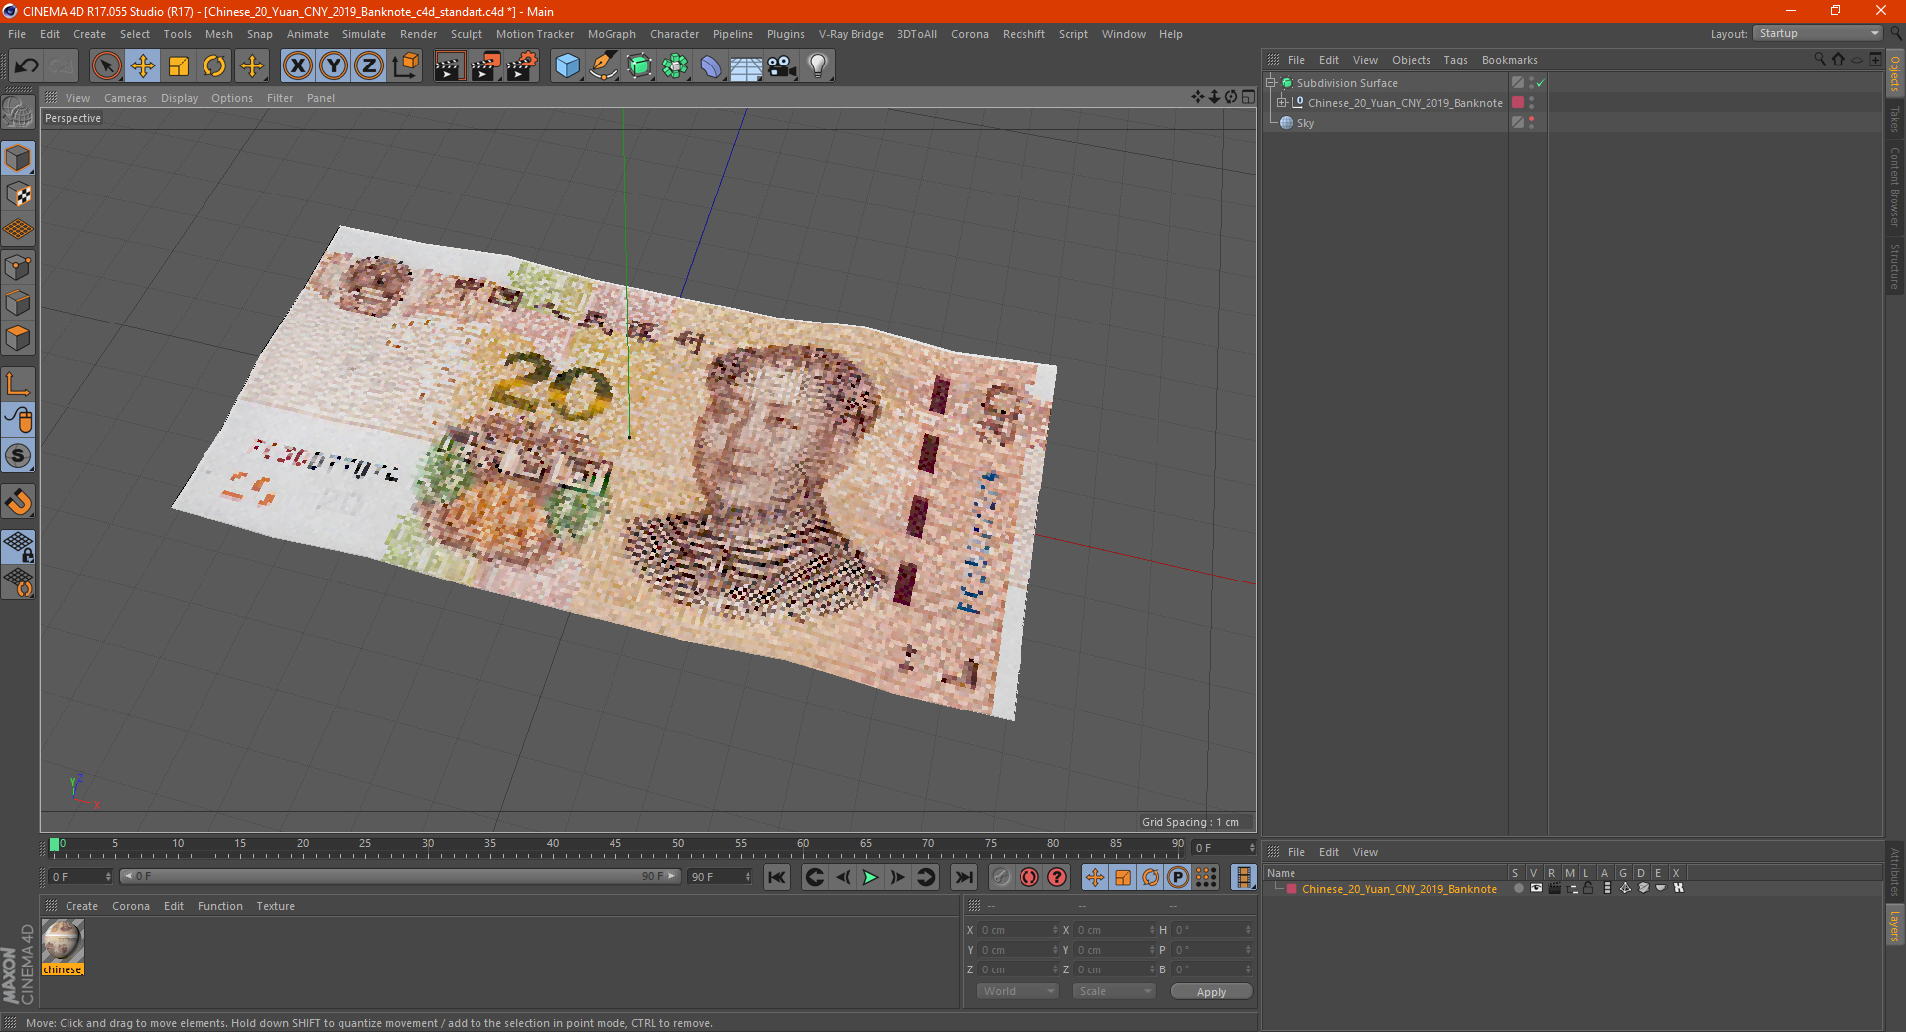The width and height of the screenshot is (1906, 1032).
Task: Click layer color swatch in Layers panel
Action: click(x=1292, y=889)
